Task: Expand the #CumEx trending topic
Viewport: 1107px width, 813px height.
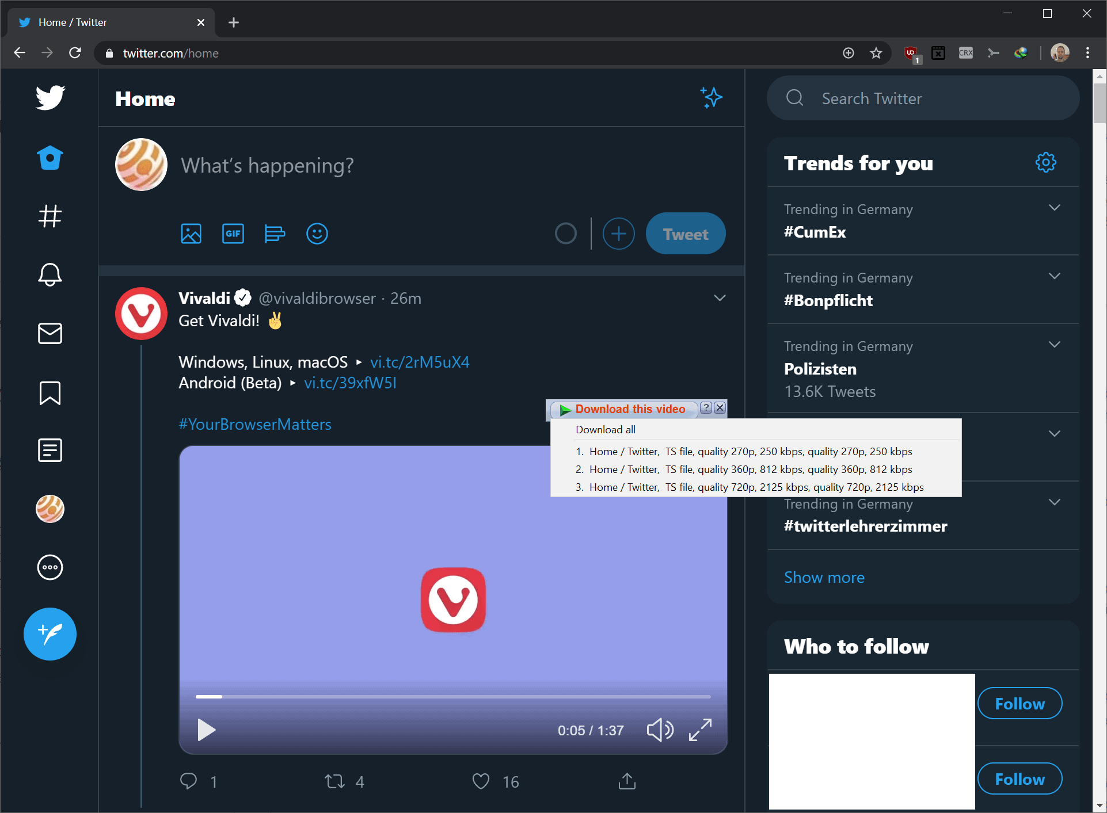Action: click(1055, 208)
